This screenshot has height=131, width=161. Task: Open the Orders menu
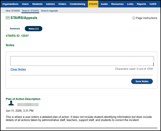pyautogui.click(x=62, y=4)
